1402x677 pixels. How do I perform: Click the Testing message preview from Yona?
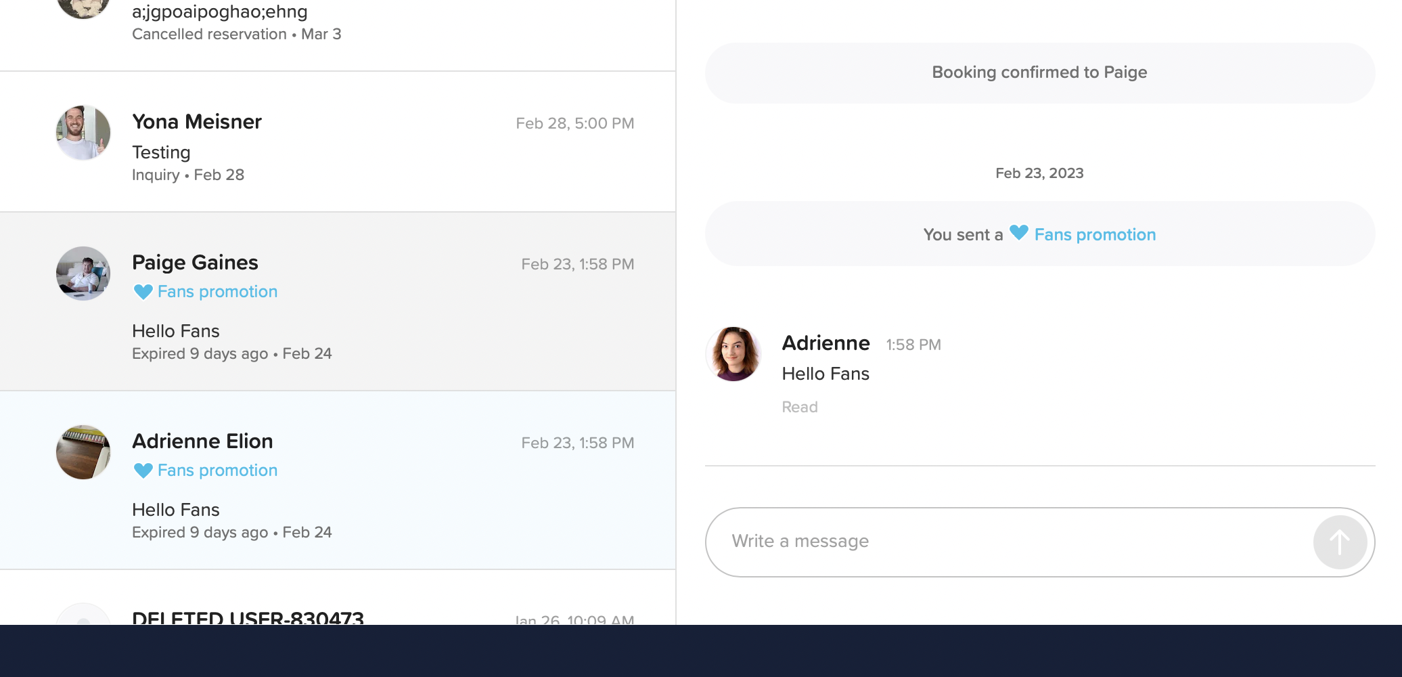tap(161, 152)
